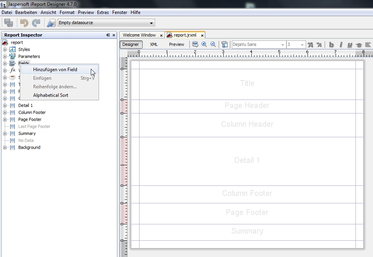Toggle bold text formatting
Screen dimensions: 373x257
coord(331,45)
